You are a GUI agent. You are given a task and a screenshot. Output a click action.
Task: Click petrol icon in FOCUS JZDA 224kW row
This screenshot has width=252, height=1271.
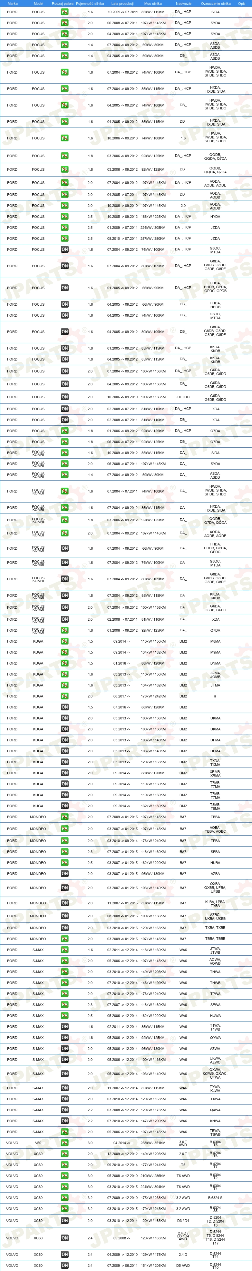[64, 228]
